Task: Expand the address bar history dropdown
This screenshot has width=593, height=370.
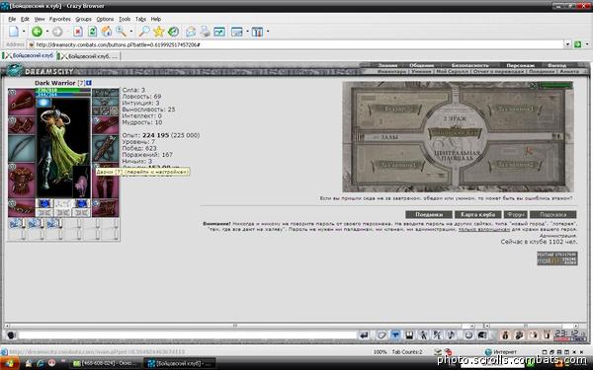Action: point(567,44)
